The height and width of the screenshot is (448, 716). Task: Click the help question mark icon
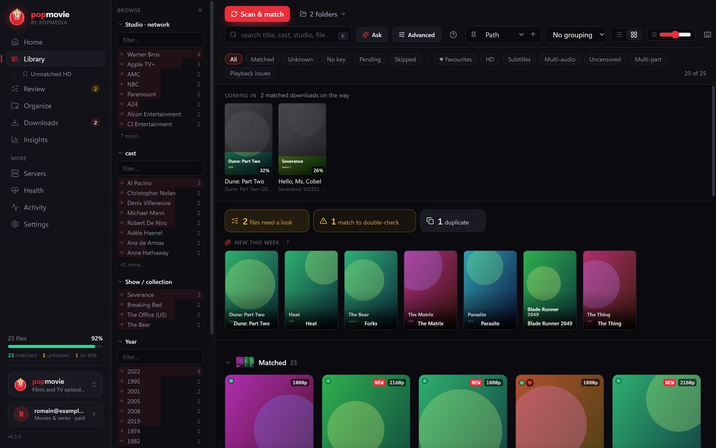click(453, 35)
